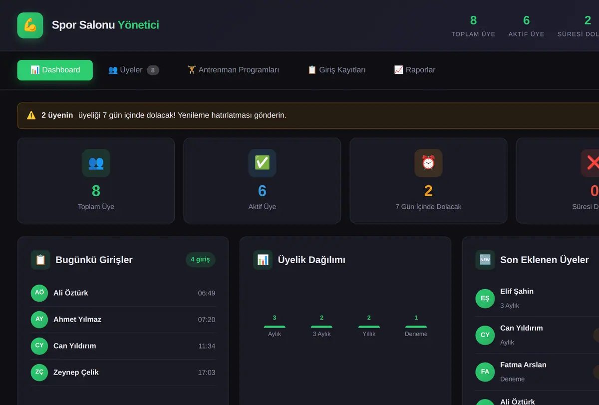Click the flexed bicep app logo
This screenshot has width=599, height=405.
[30, 25]
